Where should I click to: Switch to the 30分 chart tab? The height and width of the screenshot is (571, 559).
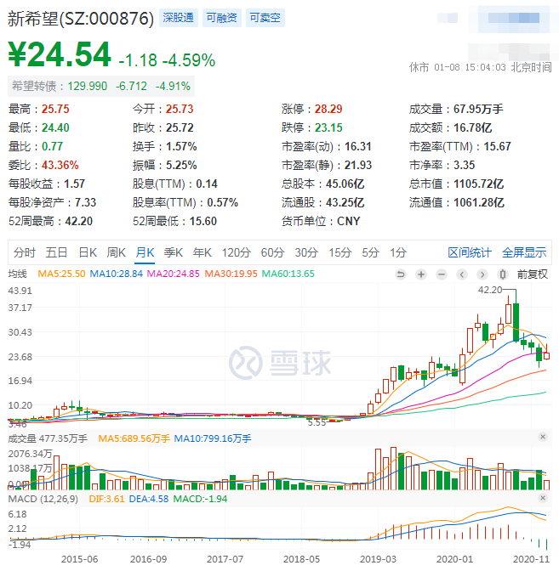tap(306, 252)
